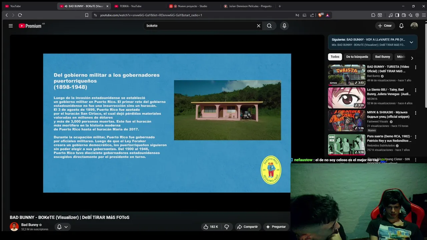Select the Bad Bunny filter chip
This screenshot has height=240, width=427.
pos(382,57)
